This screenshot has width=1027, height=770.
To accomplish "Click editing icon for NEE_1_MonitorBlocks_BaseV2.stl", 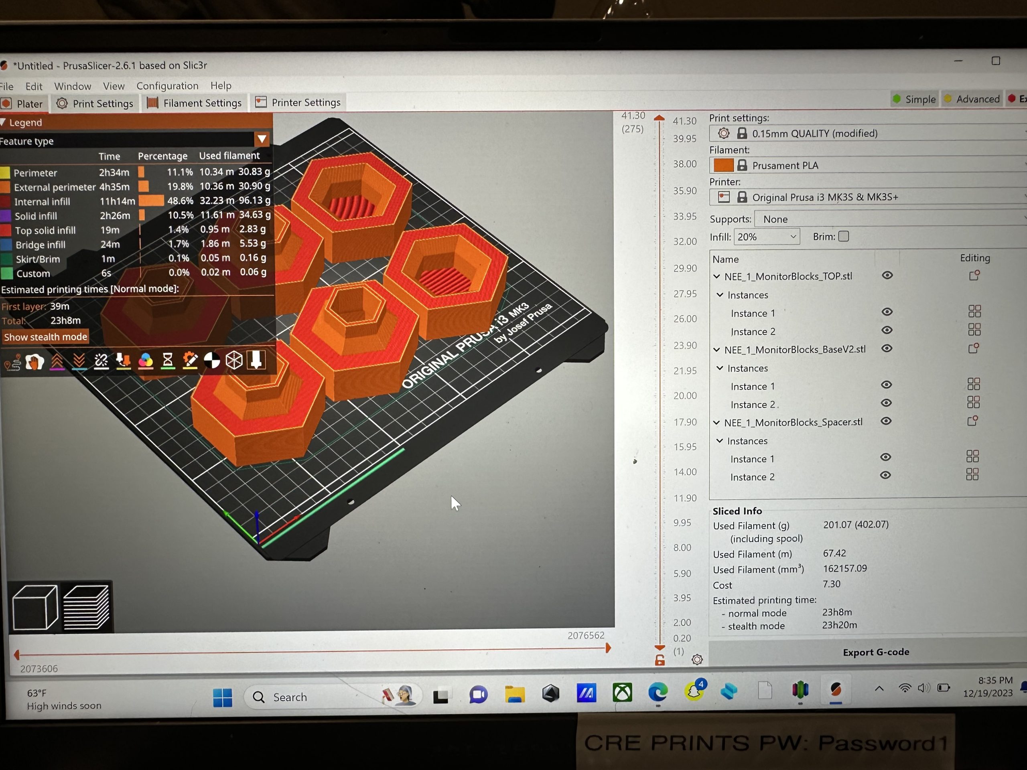I will pyautogui.click(x=974, y=348).
